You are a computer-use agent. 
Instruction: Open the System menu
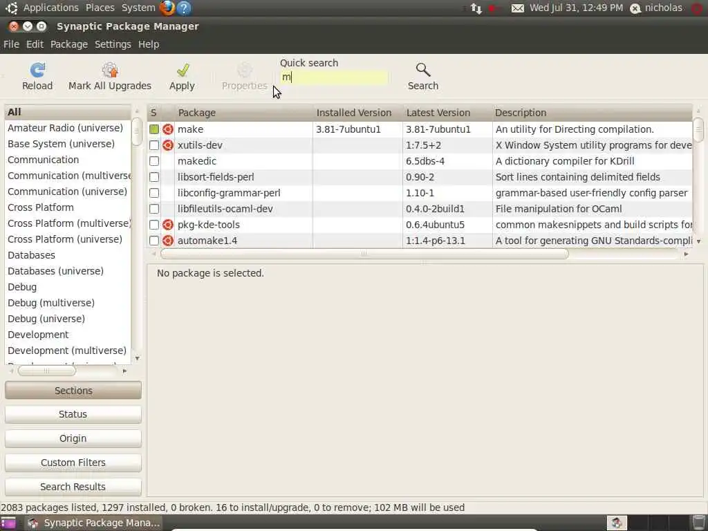point(138,8)
